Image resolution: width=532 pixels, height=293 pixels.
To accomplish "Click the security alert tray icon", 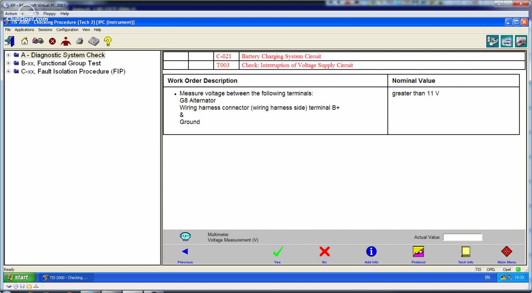I will pyautogui.click(x=503, y=278).
